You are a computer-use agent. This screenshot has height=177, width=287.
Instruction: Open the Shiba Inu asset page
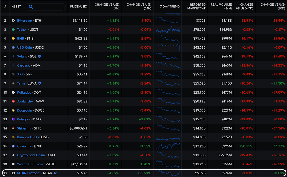pos(24,128)
